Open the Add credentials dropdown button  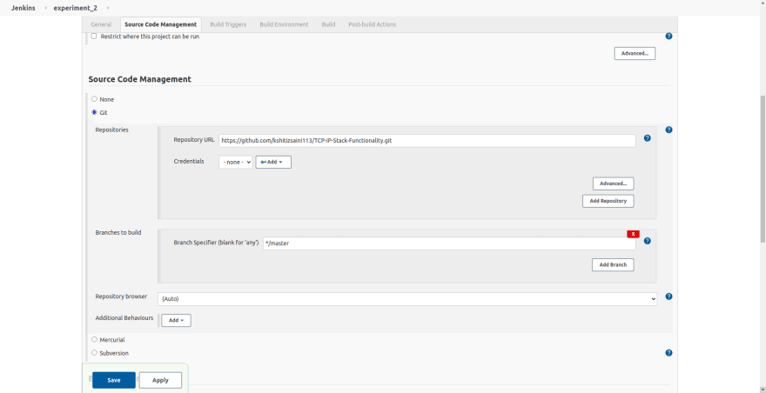[273, 162]
